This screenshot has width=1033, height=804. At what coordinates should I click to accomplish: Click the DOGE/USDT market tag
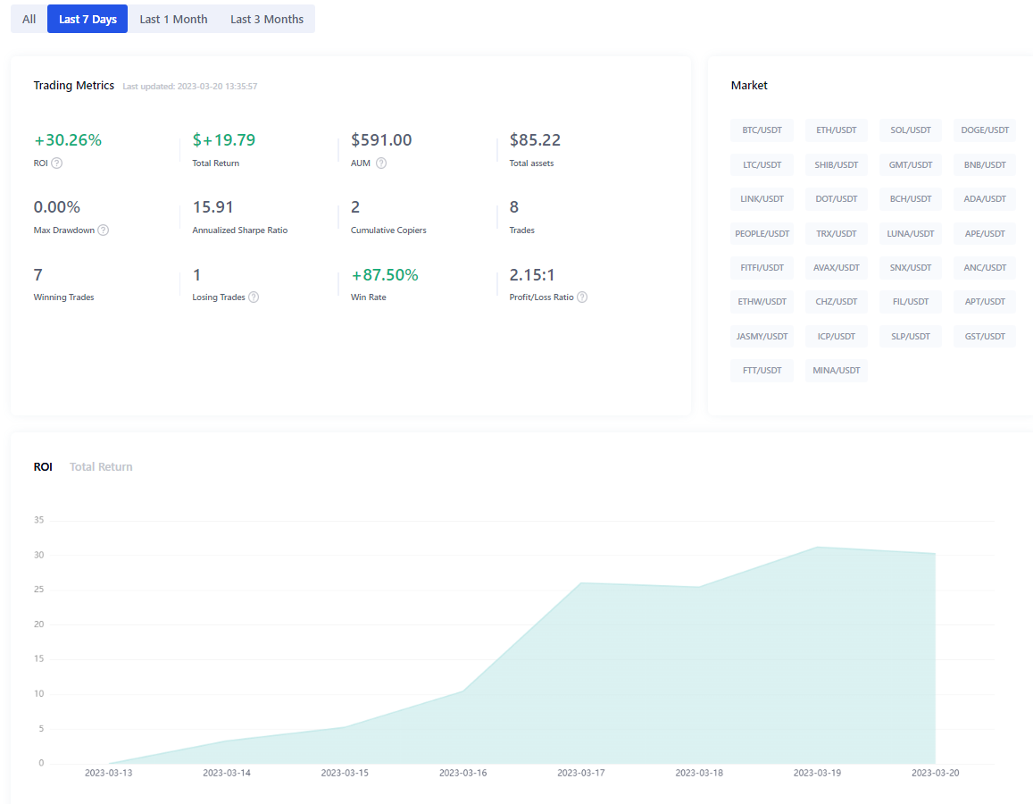[985, 130]
